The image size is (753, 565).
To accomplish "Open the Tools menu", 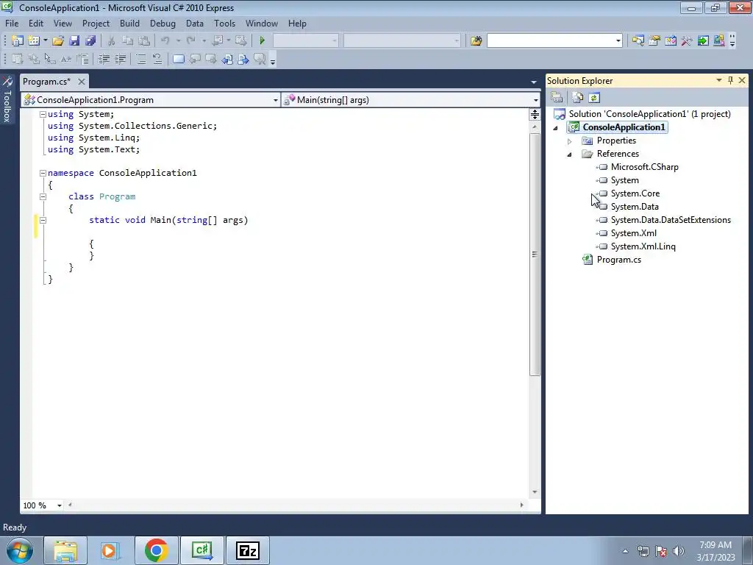I will [225, 23].
